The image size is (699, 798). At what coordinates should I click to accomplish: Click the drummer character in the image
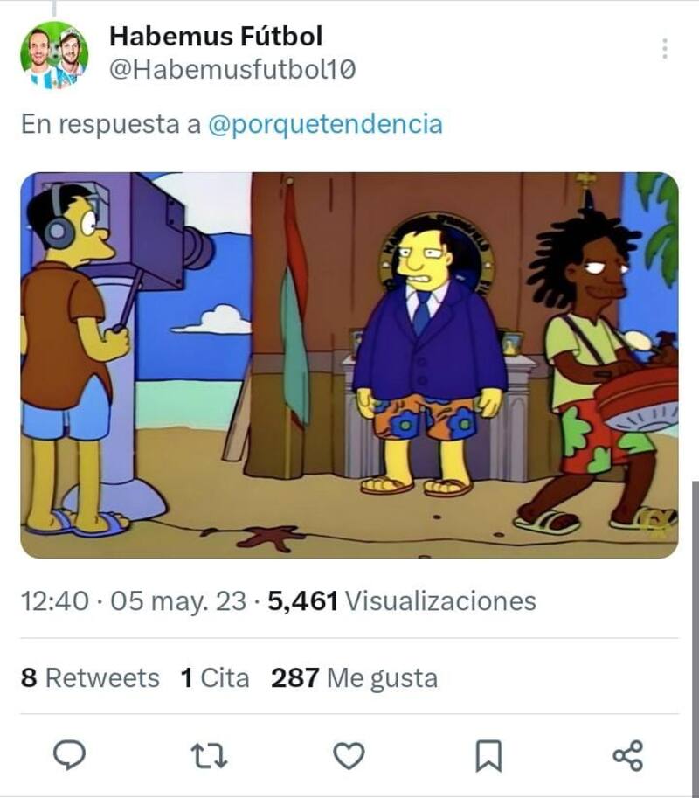pyautogui.click(x=600, y=366)
